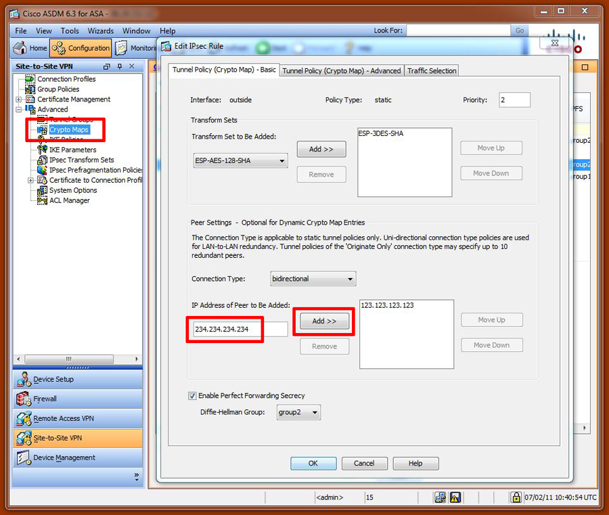This screenshot has height=515, width=609.
Task: Collapse the Advanced tree node
Action: 18,110
